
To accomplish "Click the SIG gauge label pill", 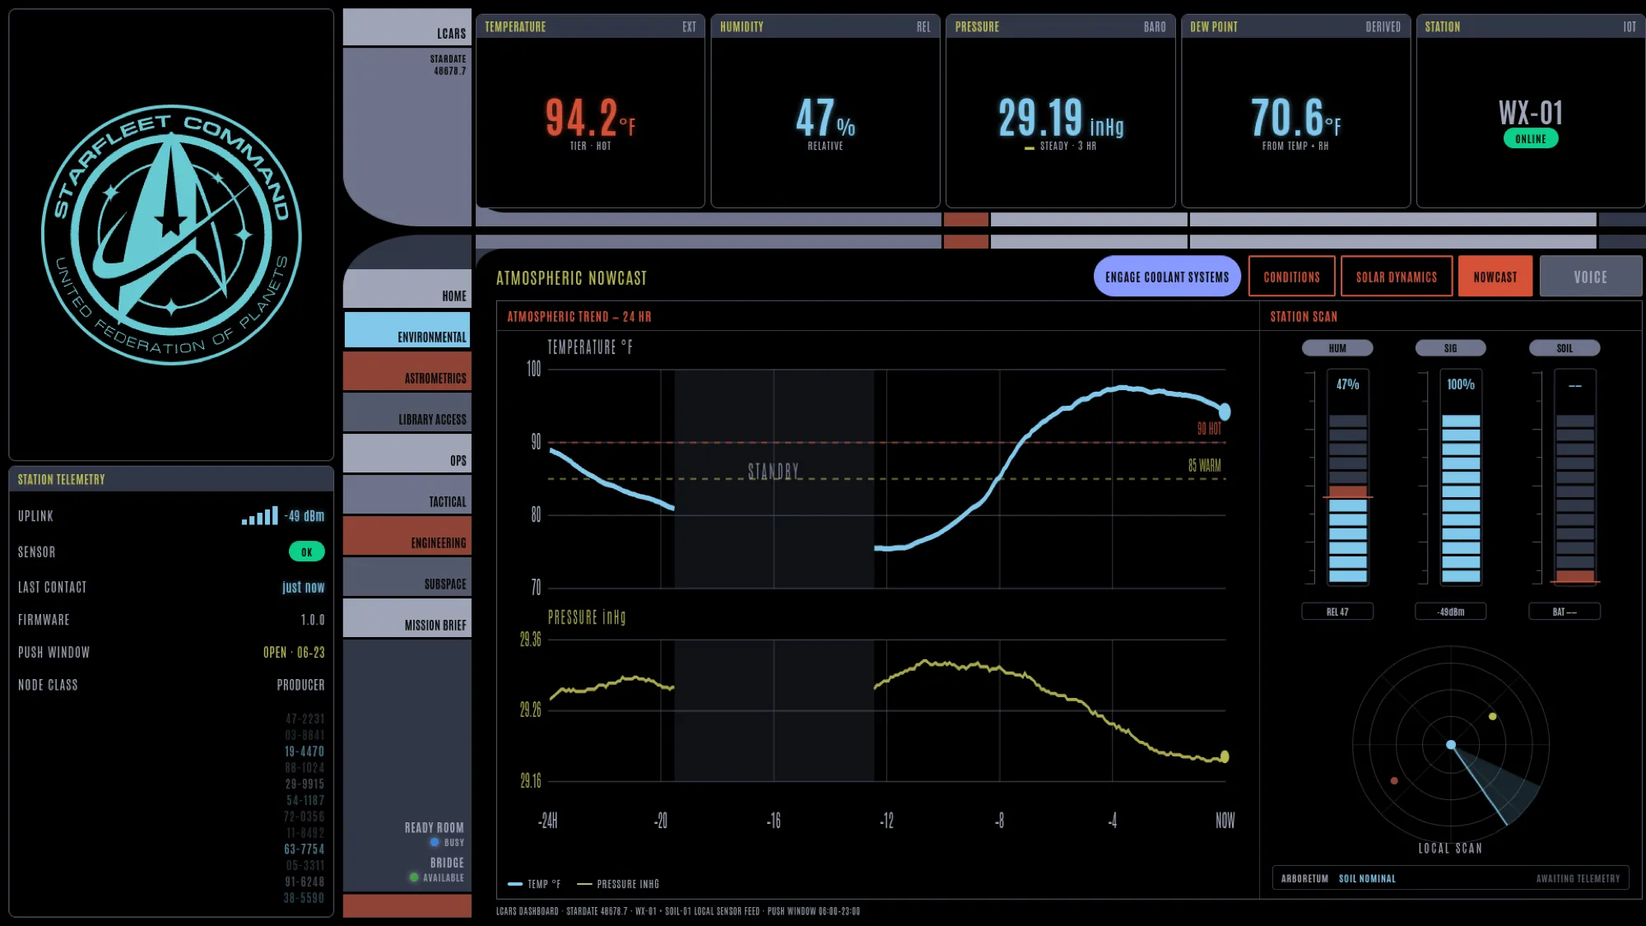I will [1450, 348].
